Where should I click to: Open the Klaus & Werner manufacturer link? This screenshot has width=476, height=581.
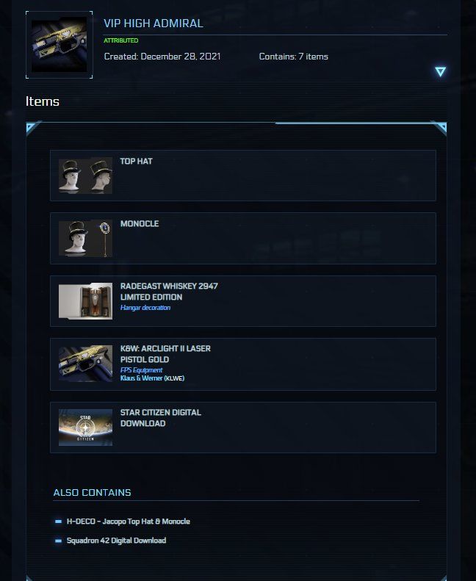click(142, 378)
